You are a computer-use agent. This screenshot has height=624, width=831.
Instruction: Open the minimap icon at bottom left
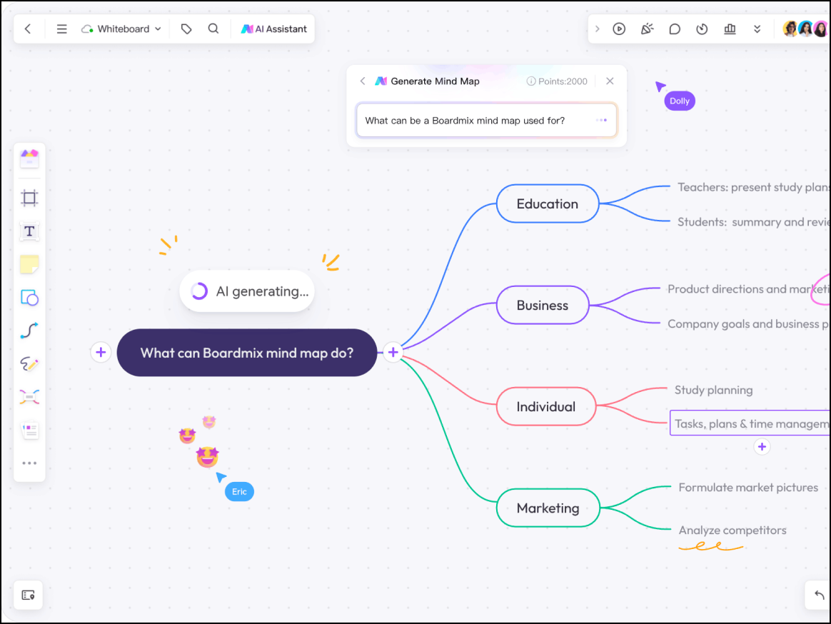28,595
